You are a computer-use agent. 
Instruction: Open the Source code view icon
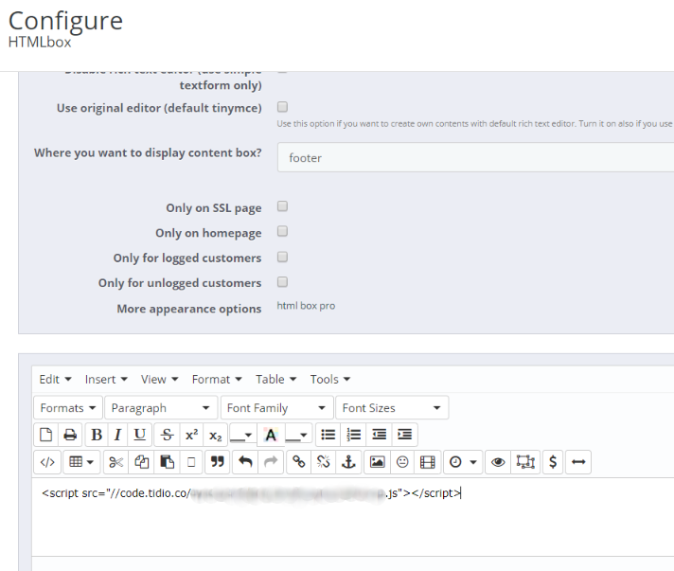[x=47, y=462]
